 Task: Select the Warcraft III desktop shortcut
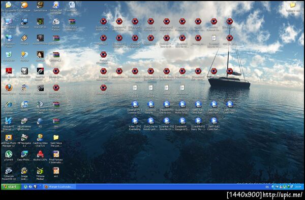pyautogui.click(x=40, y=23)
